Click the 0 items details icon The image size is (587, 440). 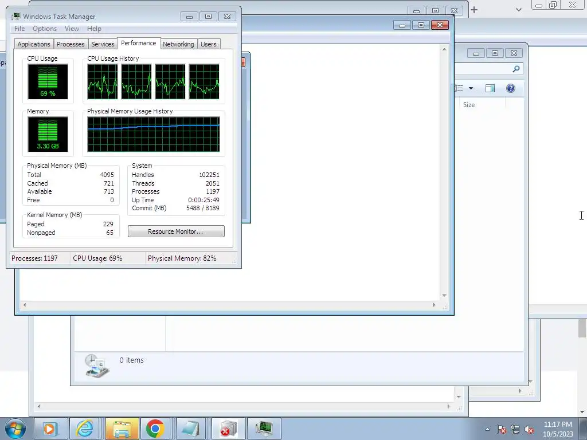pos(96,366)
